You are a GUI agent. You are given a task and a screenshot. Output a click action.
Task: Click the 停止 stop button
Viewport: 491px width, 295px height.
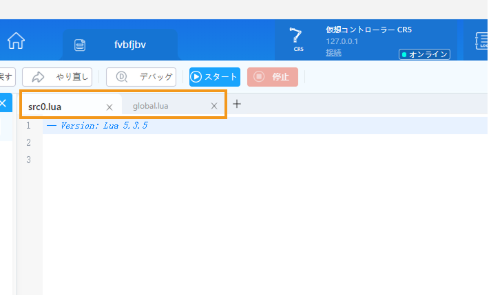coord(273,77)
